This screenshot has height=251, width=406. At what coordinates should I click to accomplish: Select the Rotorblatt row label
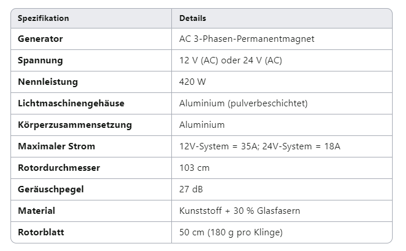(41, 232)
